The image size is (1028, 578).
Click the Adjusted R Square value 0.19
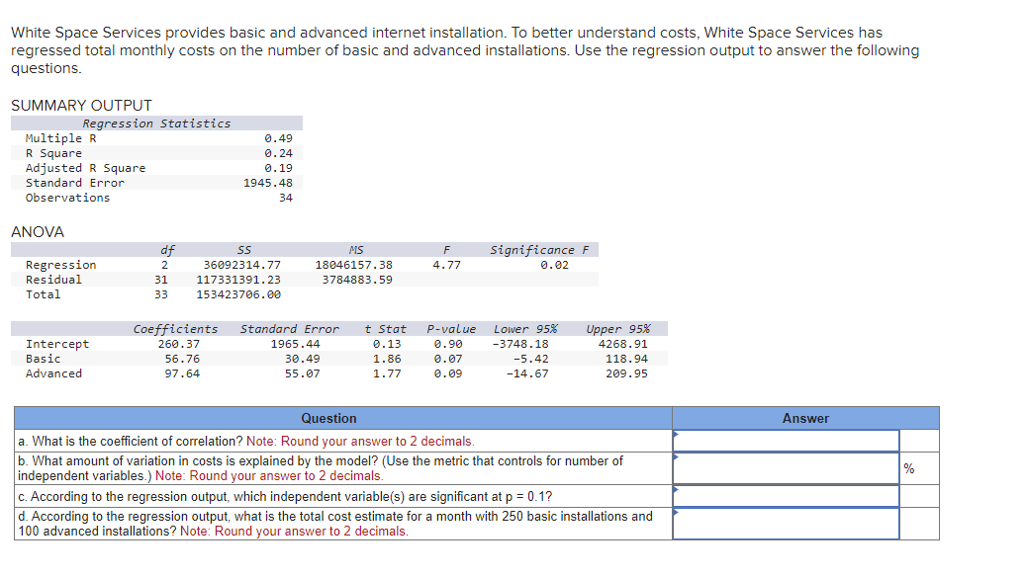[279, 168]
